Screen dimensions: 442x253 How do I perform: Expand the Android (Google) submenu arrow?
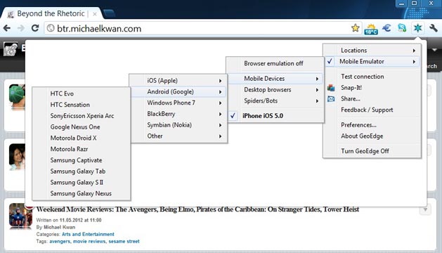(x=220, y=92)
